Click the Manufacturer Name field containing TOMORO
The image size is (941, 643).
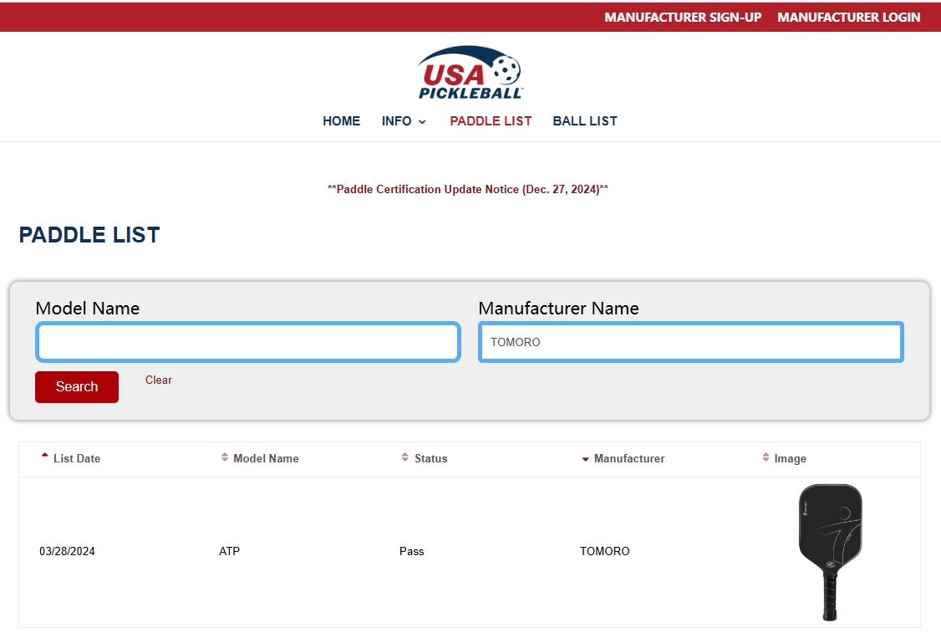(x=690, y=342)
